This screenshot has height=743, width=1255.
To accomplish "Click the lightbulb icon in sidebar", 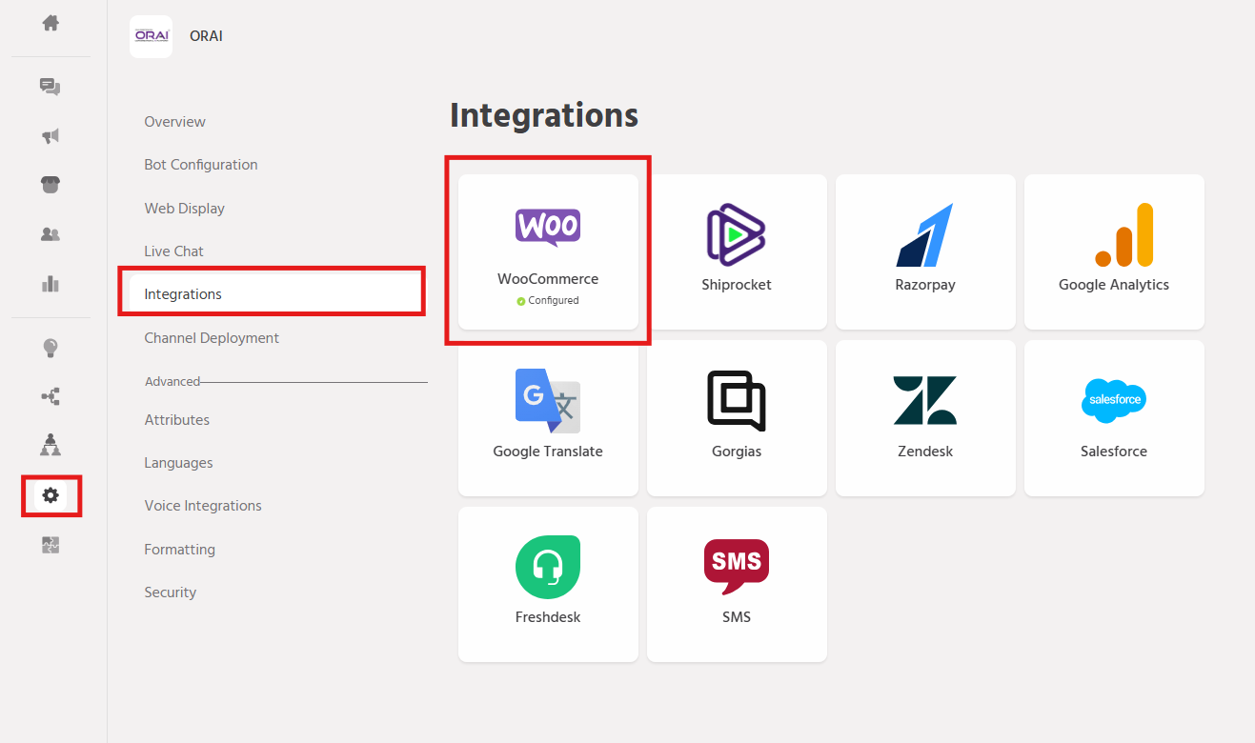I will [x=51, y=349].
